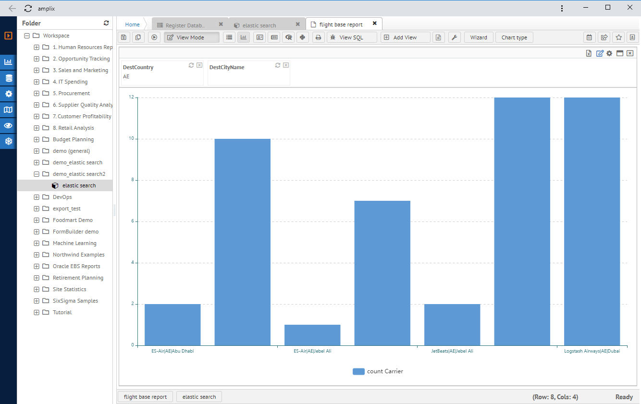Open the calendar schedule icon
This screenshot has width=641, height=404.
point(589,37)
